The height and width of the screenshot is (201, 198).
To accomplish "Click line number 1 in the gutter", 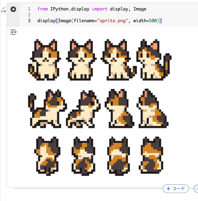I will point(29,9).
